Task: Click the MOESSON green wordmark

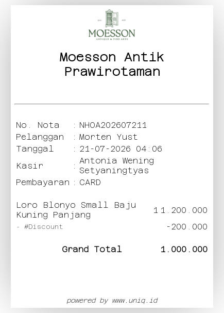Action: click(112, 34)
